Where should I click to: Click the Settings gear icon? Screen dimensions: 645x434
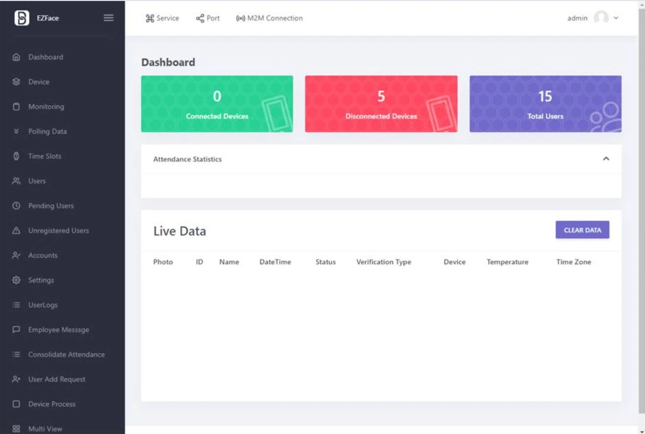point(16,280)
